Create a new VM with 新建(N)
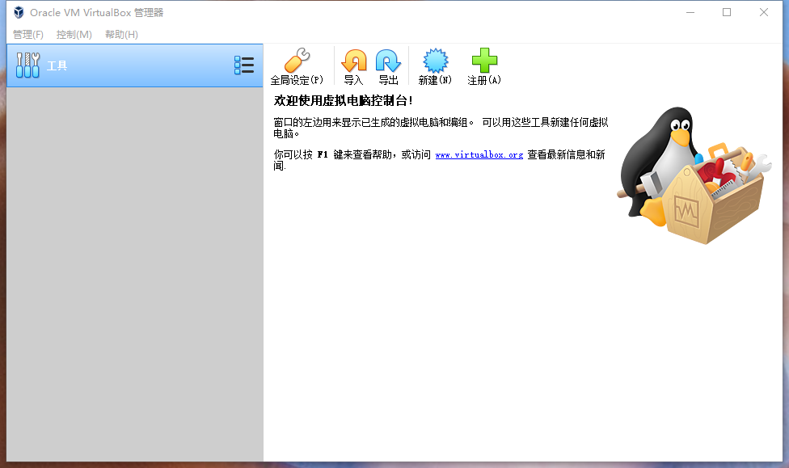The width and height of the screenshot is (789, 468). (435, 66)
